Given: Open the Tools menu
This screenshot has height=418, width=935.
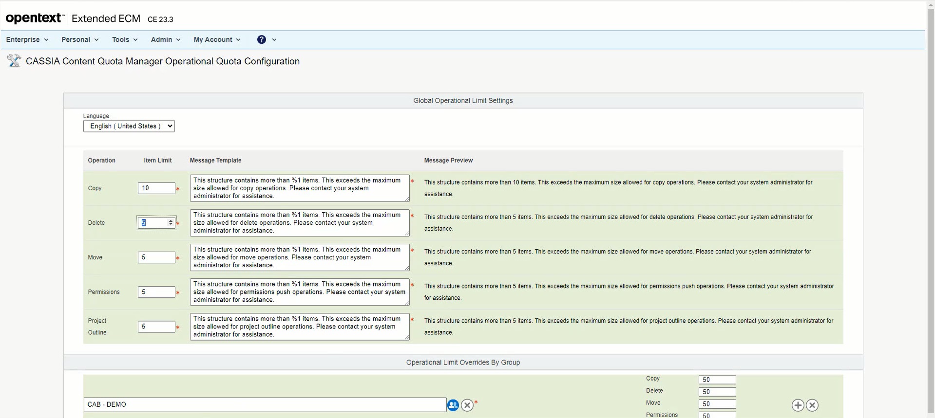Looking at the screenshot, I should click(125, 40).
